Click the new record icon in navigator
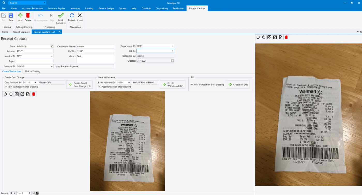This screenshot has height=195, width=362. click(37, 193)
